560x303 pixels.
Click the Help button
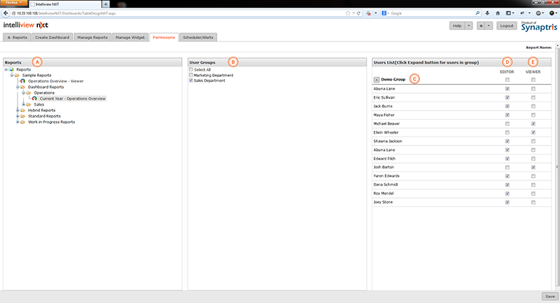coord(457,26)
